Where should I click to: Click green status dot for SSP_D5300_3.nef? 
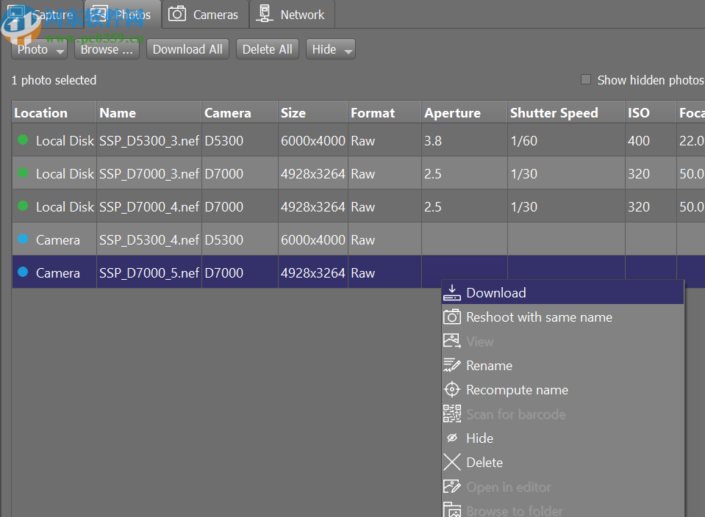coord(23,140)
